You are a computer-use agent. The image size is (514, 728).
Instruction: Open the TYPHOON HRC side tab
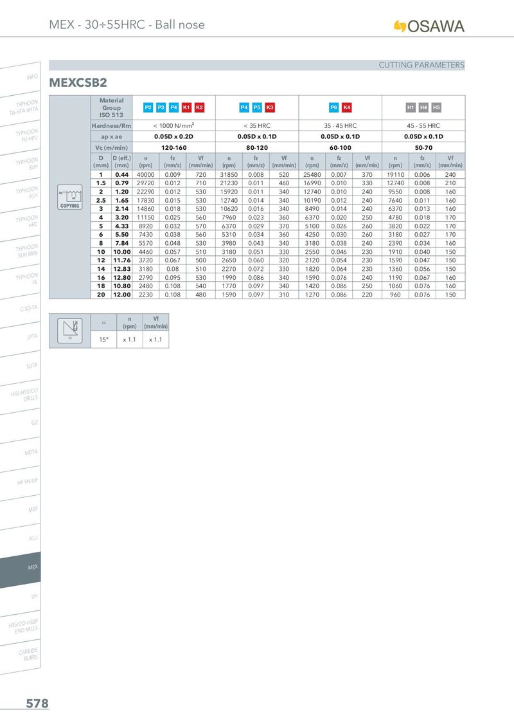click(x=21, y=223)
